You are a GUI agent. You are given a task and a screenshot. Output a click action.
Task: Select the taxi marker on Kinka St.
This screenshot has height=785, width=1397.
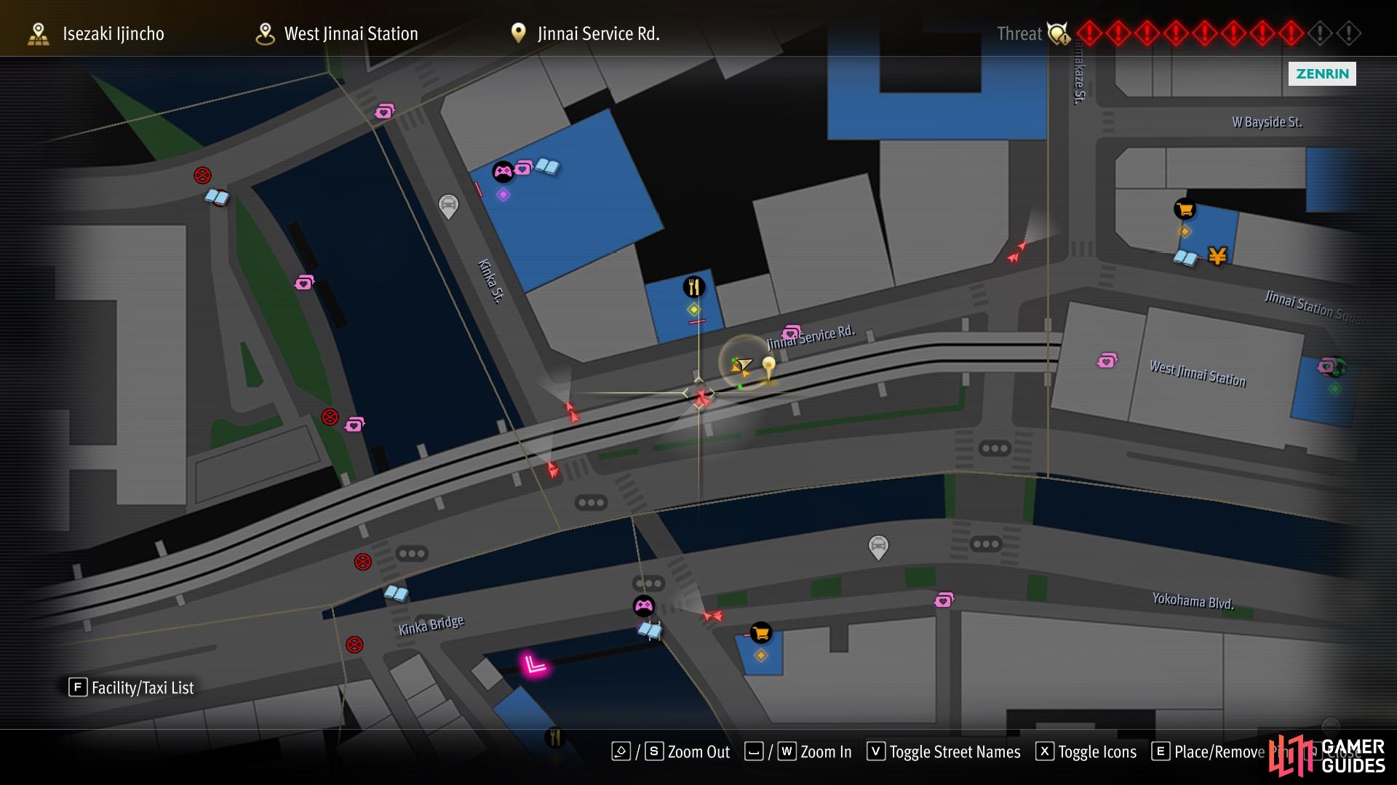[x=448, y=206]
